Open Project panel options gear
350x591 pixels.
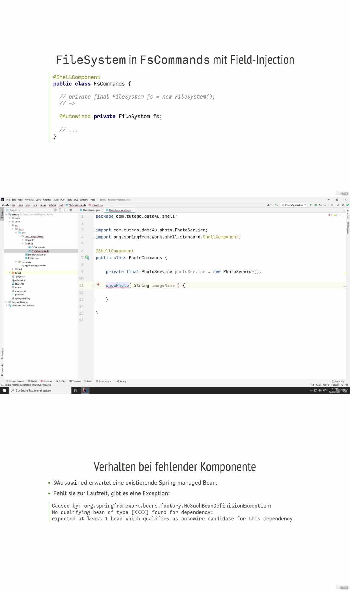coord(71,210)
